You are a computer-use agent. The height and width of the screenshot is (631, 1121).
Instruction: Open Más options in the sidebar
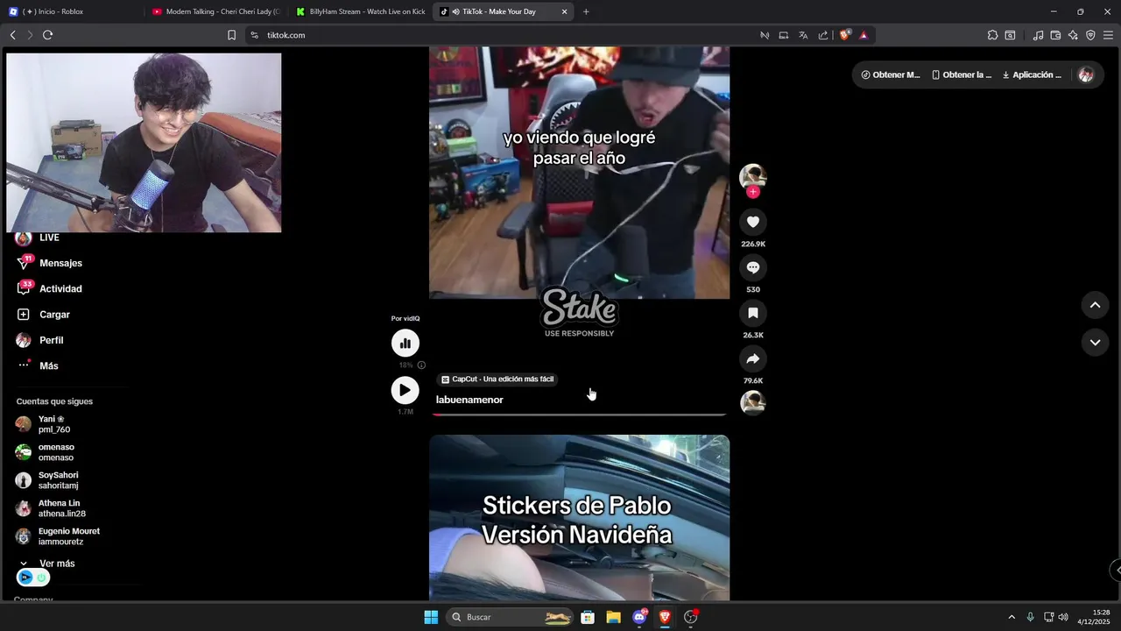(x=39, y=365)
